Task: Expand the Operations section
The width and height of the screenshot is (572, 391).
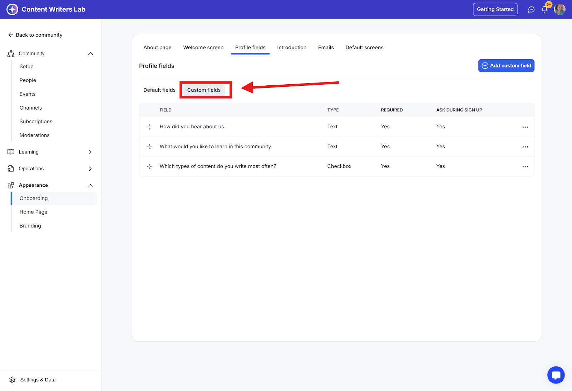Action: tap(90, 169)
